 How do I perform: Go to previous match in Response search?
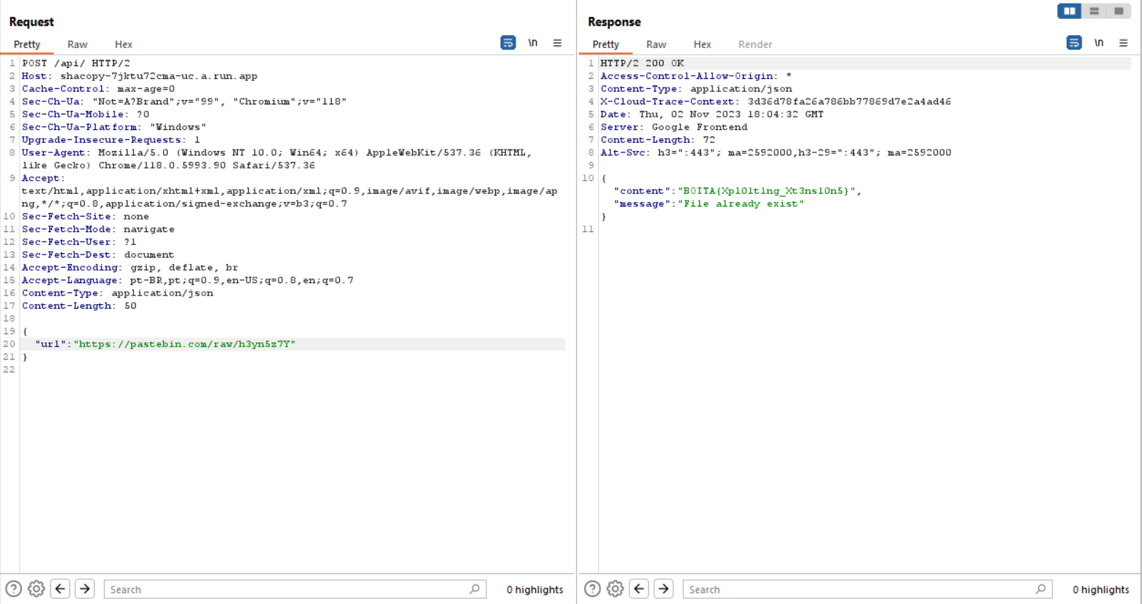640,589
